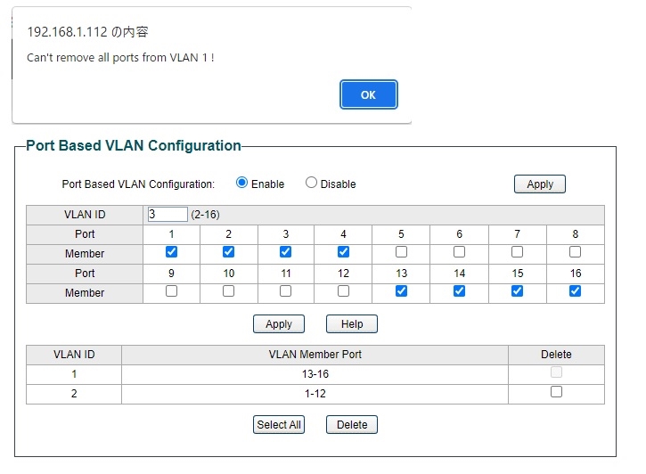Check the Member checkbox for port 9

[172, 291]
